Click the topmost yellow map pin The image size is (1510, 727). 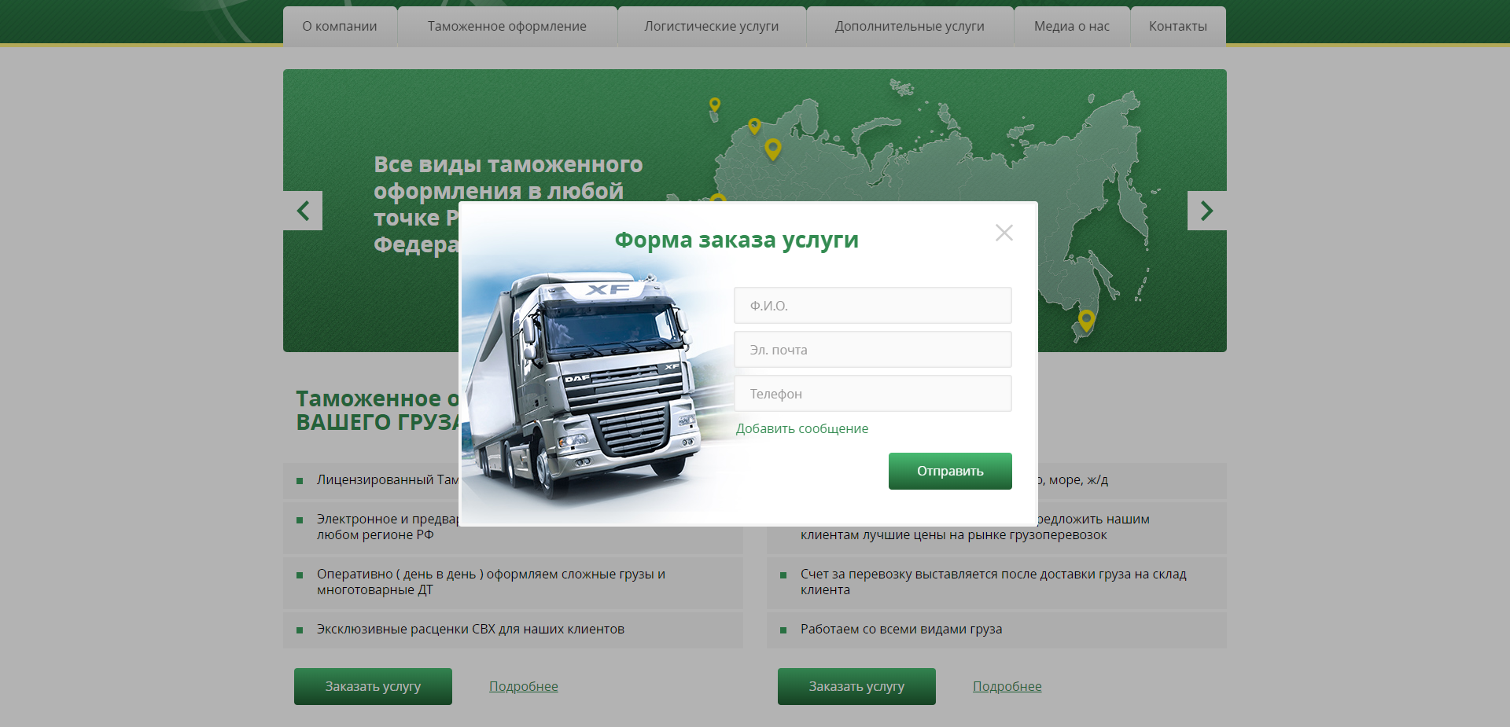click(714, 105)
